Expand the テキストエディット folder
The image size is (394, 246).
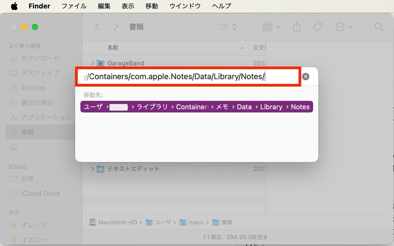93,169
